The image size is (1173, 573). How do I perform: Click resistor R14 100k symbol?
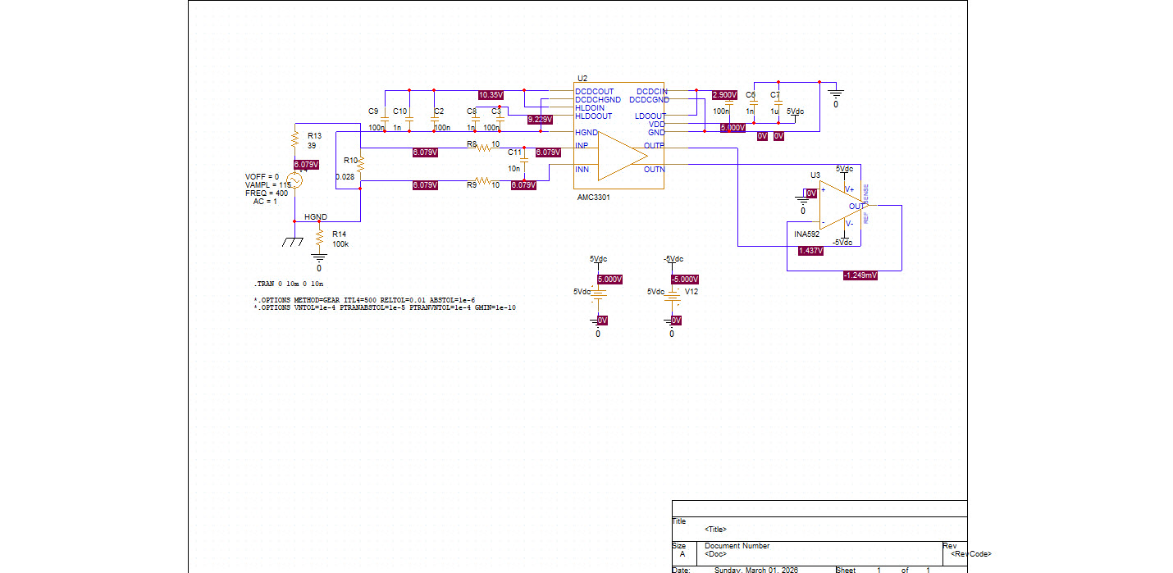tap(320, 239)
